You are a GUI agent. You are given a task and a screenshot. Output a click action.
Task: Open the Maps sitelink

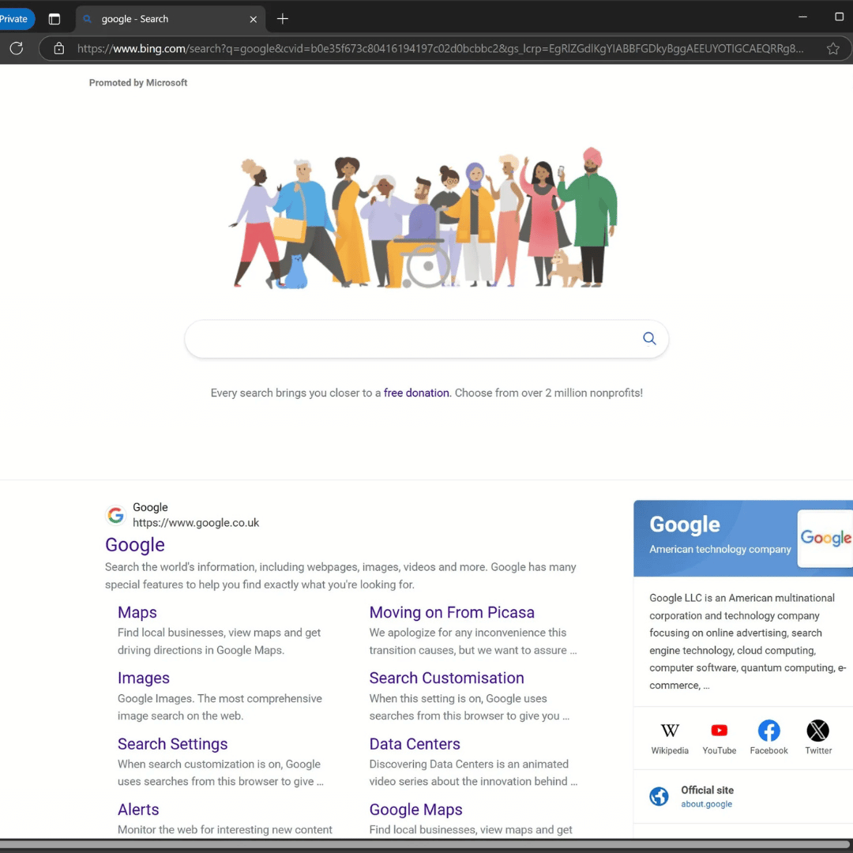click(137, 613)
